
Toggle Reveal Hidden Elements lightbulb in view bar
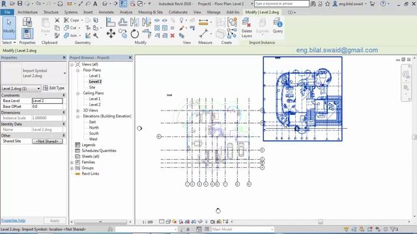pos(206,222)
